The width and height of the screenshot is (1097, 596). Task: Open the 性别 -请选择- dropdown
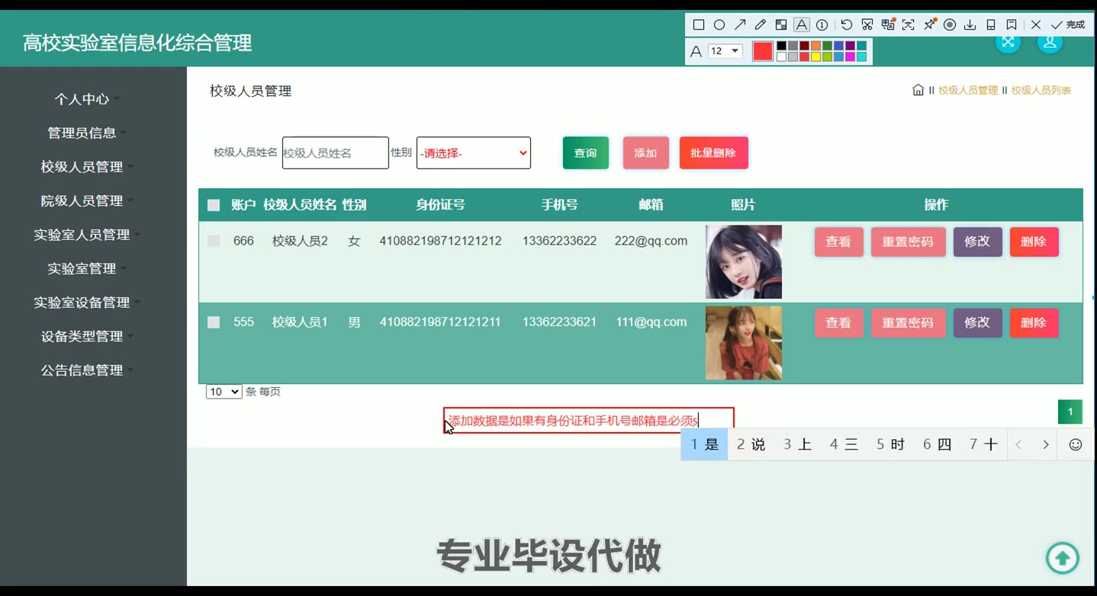pyautogui.click(x=474, y=153)
